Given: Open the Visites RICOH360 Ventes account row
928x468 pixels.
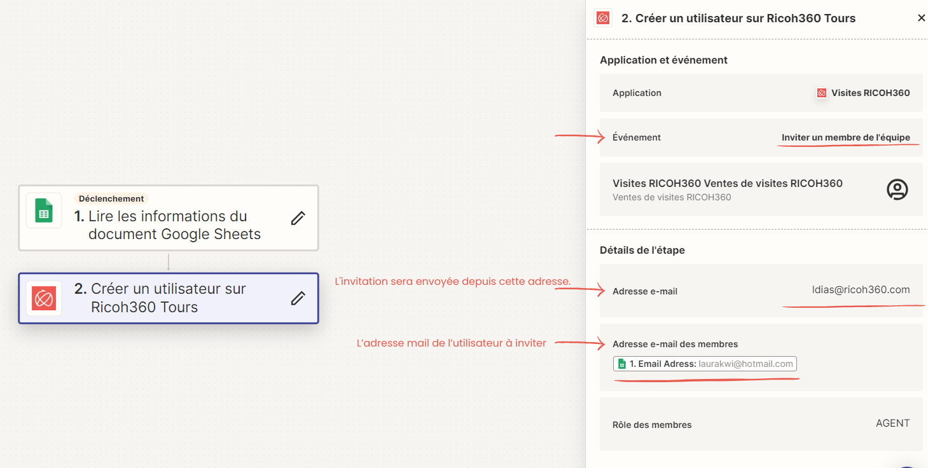Looking at the screenshot, I should point(761,189).
